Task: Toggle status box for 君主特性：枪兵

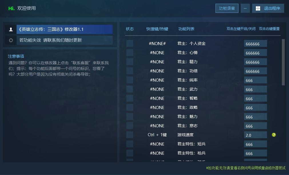Action: 130,153
